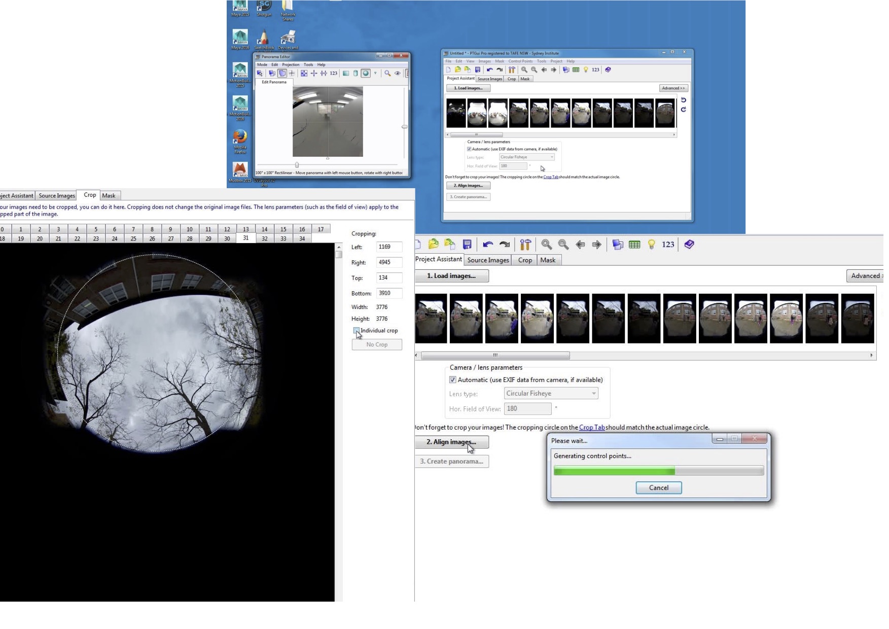Cancel the control point generation

tap(658, 488)
